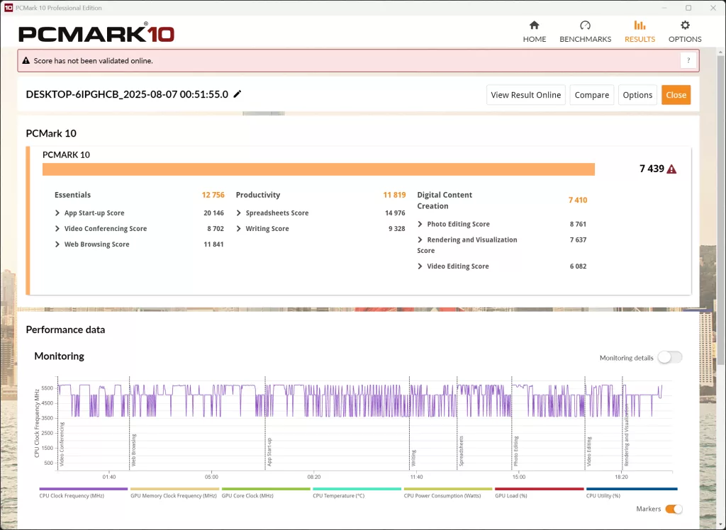The height and width of the screenshot is (530, 726).
Task: Click the Compare button
Action: click(592, 95)
